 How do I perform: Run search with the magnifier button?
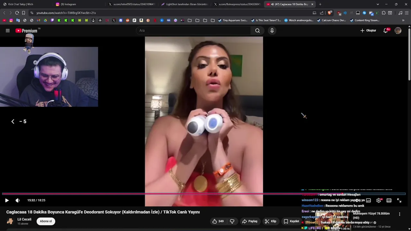[x=258, y=30]
